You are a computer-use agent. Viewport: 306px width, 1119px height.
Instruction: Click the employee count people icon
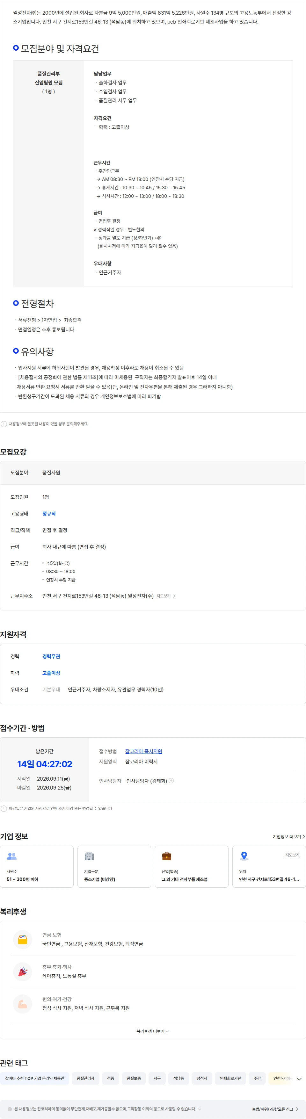(x=12, y=856)
